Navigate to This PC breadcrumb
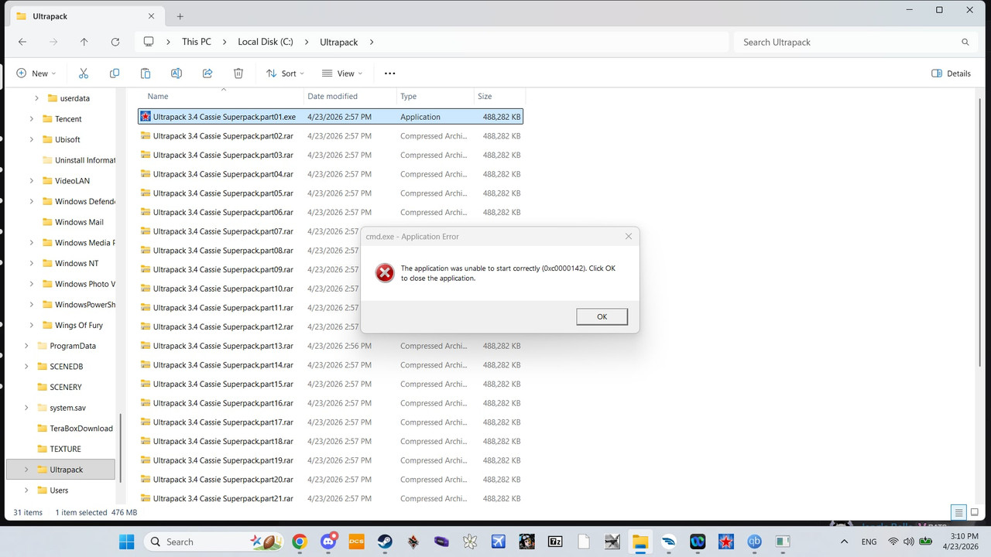 point(197,42)
